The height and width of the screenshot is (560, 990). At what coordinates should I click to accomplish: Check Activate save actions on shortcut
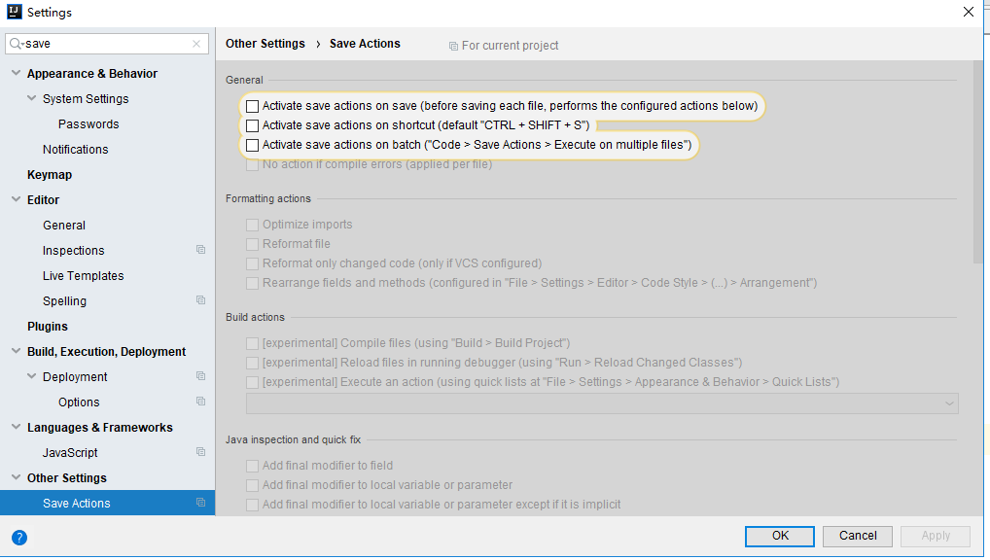pos(253,125)
